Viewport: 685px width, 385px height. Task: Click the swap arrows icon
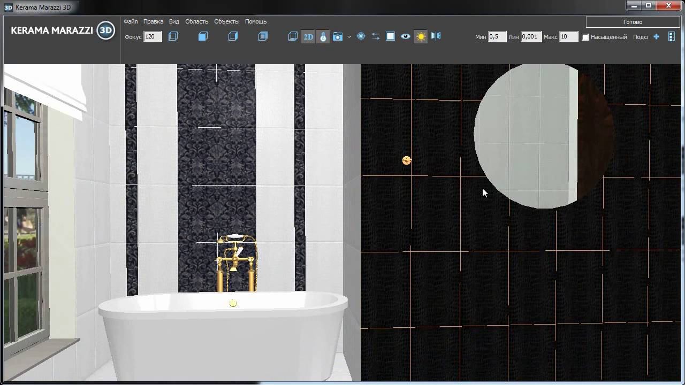click(x=376, y=36)
